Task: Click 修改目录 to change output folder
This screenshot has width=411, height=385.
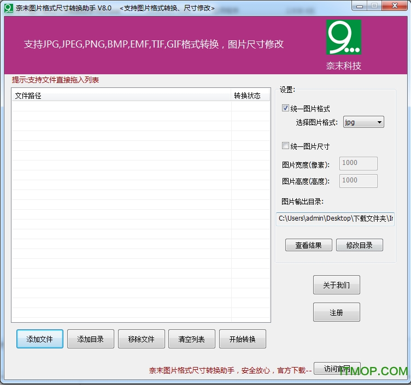Action: (360, 245)
